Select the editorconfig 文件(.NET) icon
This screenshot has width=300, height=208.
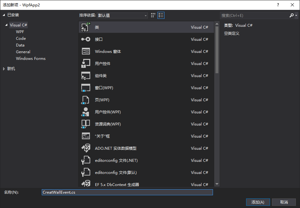(x=86, y=160)
